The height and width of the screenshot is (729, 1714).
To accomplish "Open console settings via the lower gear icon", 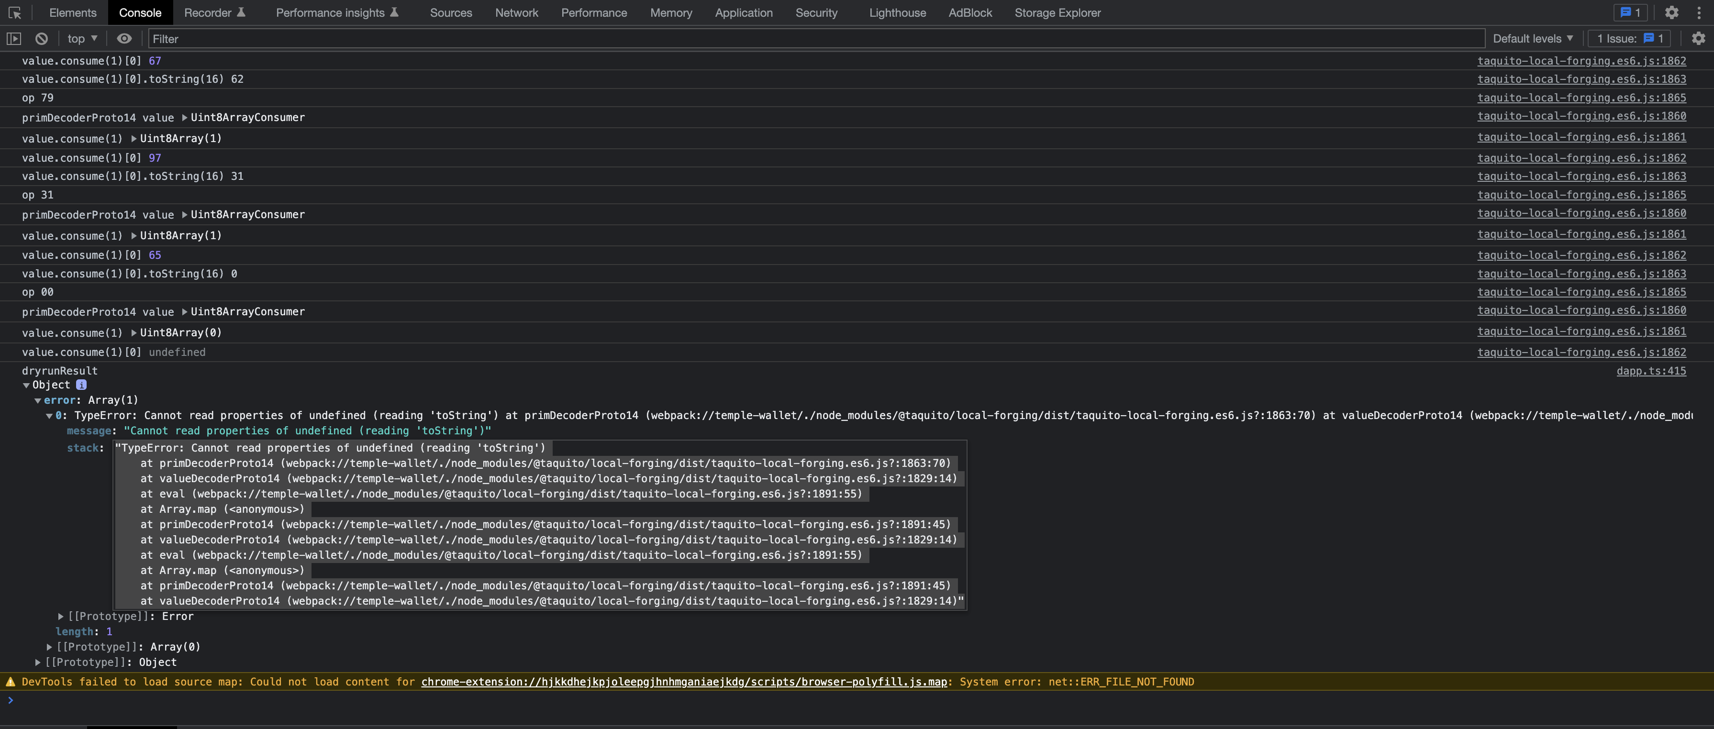I will click(1699, 39).
